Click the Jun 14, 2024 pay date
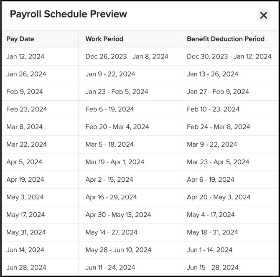The height and width of the screenshot is (277, 280). pyautogui.click(x=25, y=249)
